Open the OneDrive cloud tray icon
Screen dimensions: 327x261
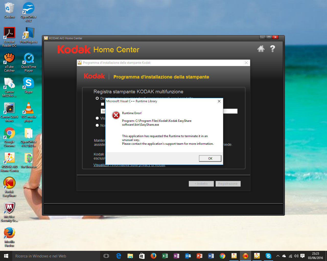coord(284,256)
